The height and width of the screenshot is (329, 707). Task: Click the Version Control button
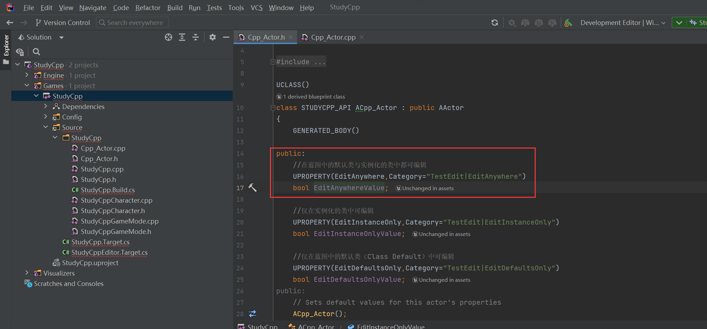[62, 23]
